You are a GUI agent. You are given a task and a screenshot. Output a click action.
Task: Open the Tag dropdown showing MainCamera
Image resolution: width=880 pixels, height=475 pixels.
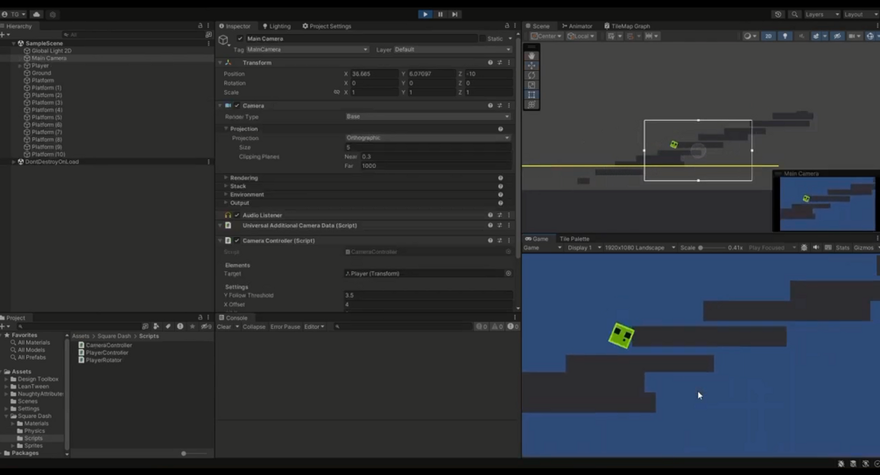coord(307,49)
